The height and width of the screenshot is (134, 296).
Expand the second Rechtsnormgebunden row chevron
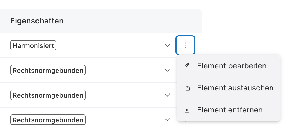pos(167,95)
